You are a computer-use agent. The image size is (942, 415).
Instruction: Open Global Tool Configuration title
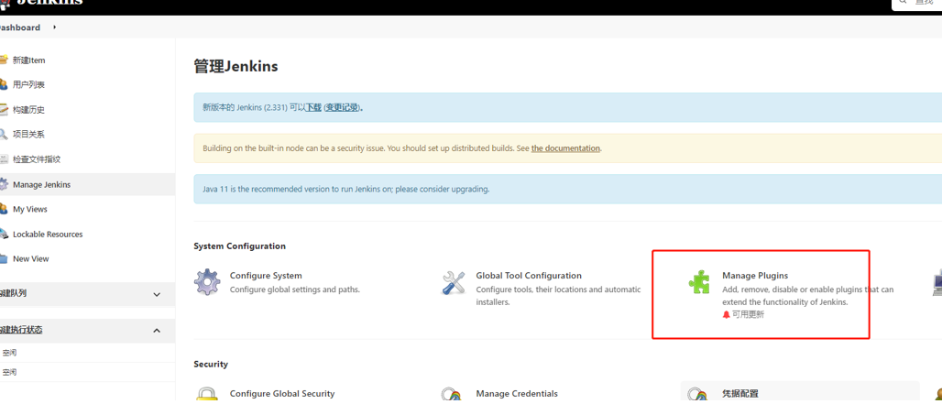click(x=529, y=276)
